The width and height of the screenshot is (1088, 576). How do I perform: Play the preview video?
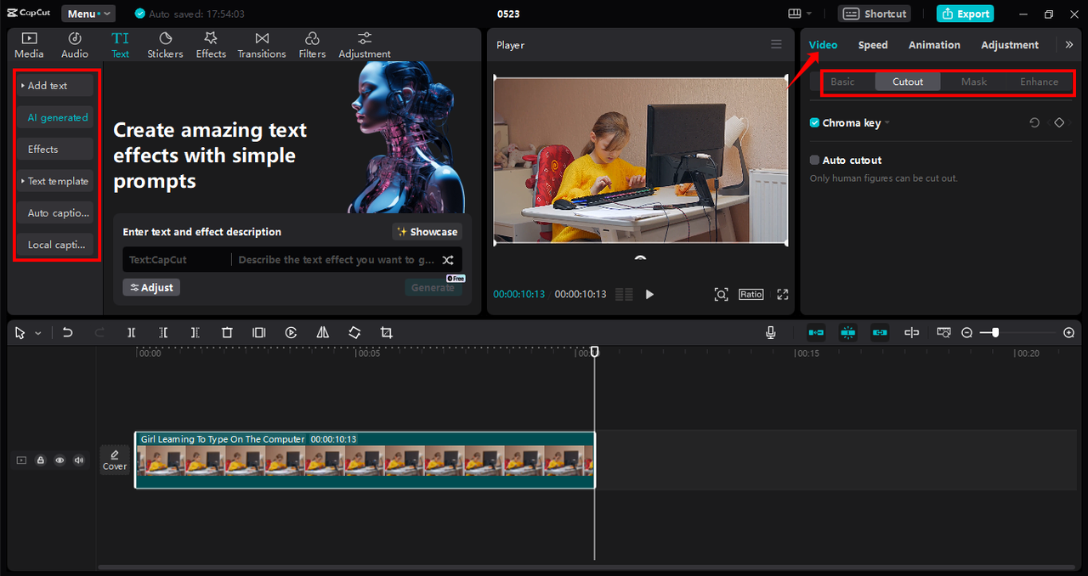(650, 294)
